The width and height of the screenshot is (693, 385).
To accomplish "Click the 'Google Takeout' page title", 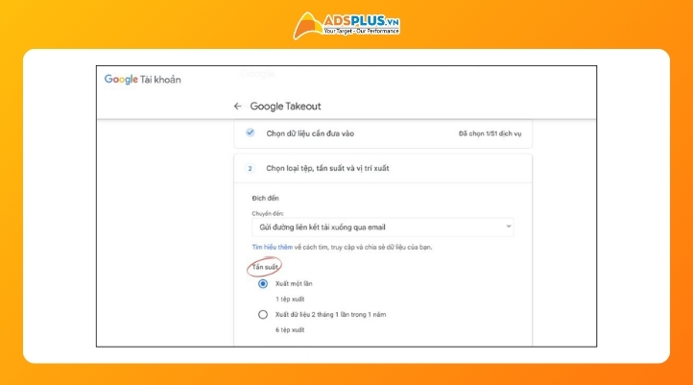I will [285, 106].
